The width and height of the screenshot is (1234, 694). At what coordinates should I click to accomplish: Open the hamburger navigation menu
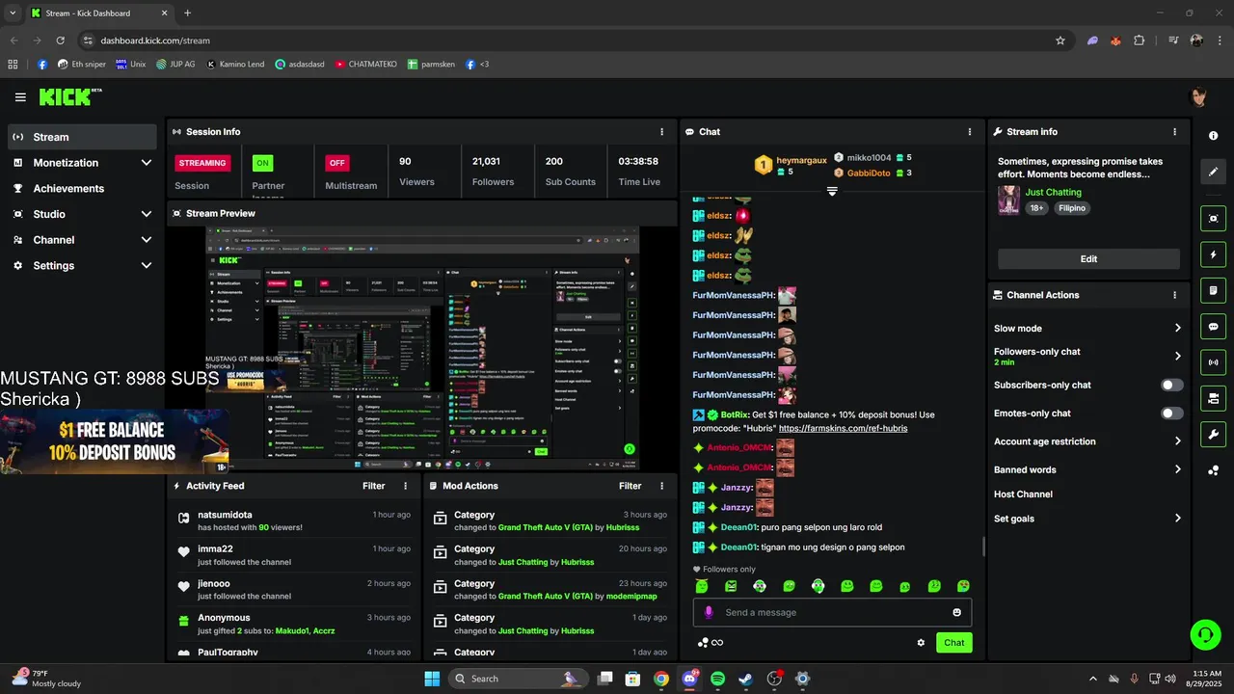click(x=20, y=97)
